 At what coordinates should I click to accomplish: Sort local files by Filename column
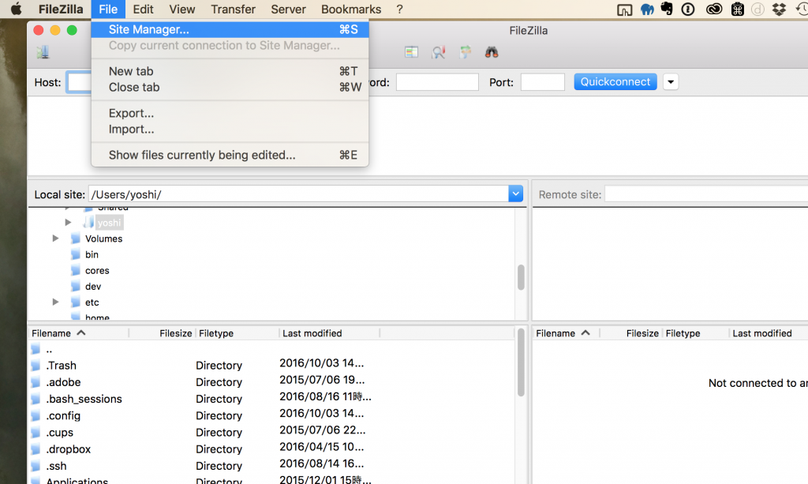point(78,333)
